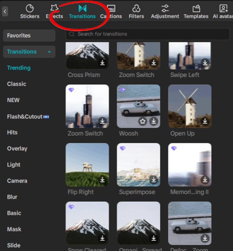Download the Defoc...Zoom transition
This screenshot has height=251, width=233.
(x=205, y=238)
